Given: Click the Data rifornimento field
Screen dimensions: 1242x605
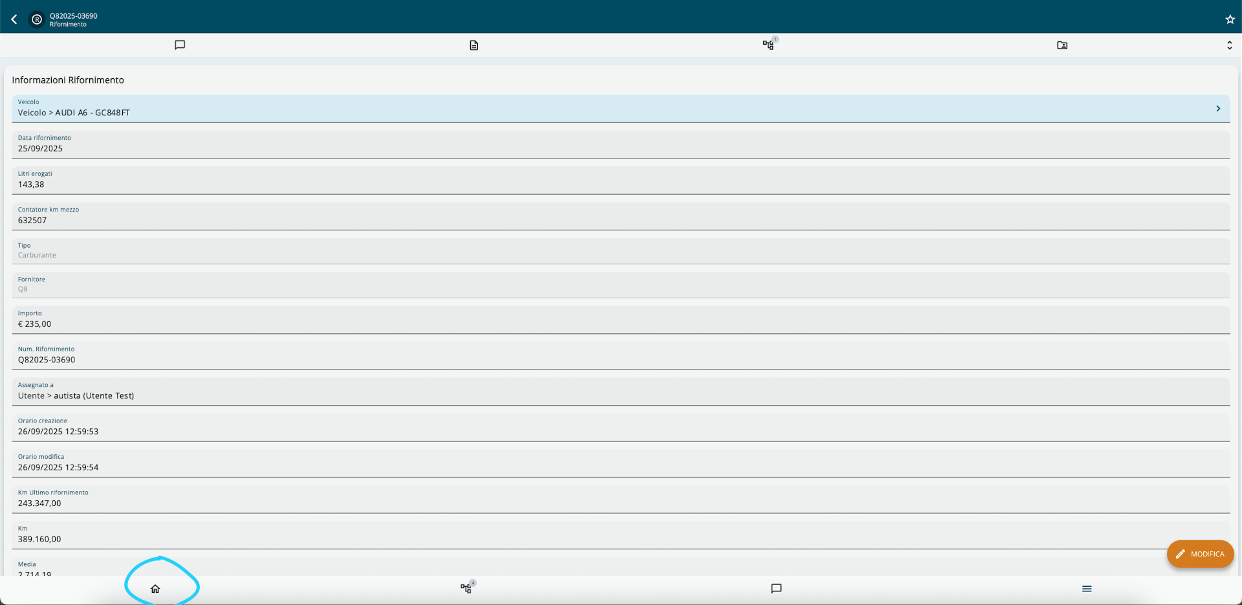Looking at the screenshot, I should 621,144.
